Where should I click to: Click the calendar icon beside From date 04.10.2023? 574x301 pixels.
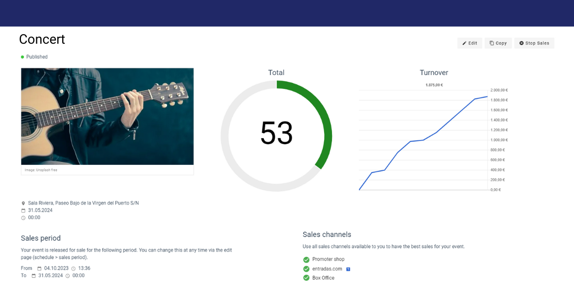(x=39, y=269)
